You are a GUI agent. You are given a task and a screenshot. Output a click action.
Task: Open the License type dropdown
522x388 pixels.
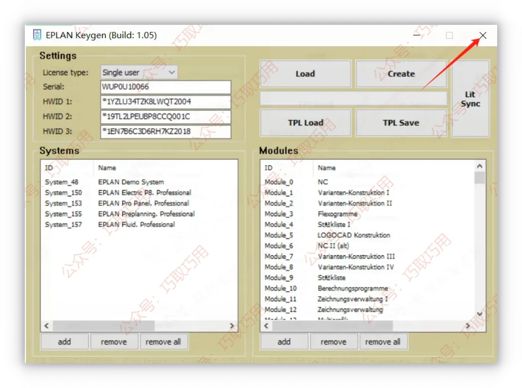[139, 72]
